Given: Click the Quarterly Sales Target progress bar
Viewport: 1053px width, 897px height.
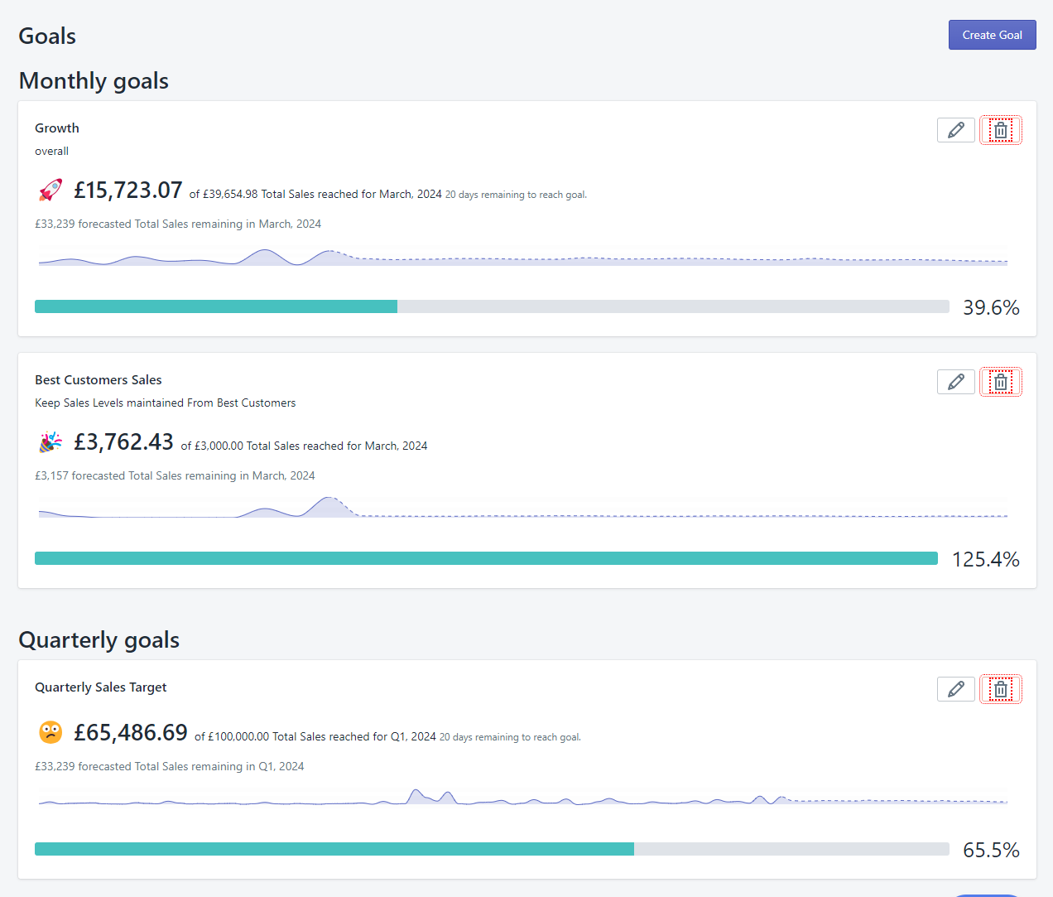Looking at the screenshot, I should click(x=492, y=849).
